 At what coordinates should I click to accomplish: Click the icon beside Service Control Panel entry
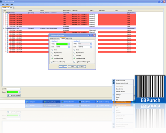click(x=114, y=83)
